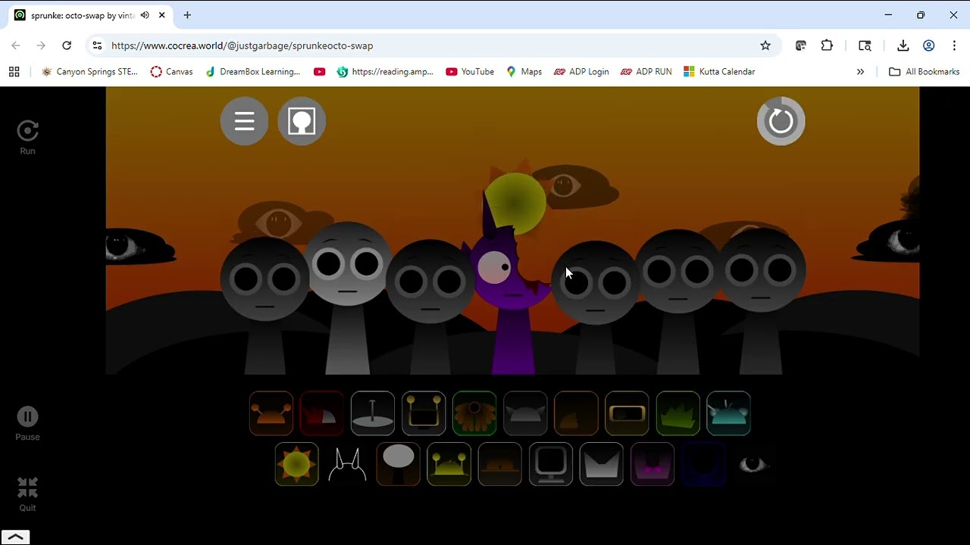Select the grey pointed collar icon
The height and width of the screenshot is (545, 970).
pyautogui.click(x=601, y=464)
